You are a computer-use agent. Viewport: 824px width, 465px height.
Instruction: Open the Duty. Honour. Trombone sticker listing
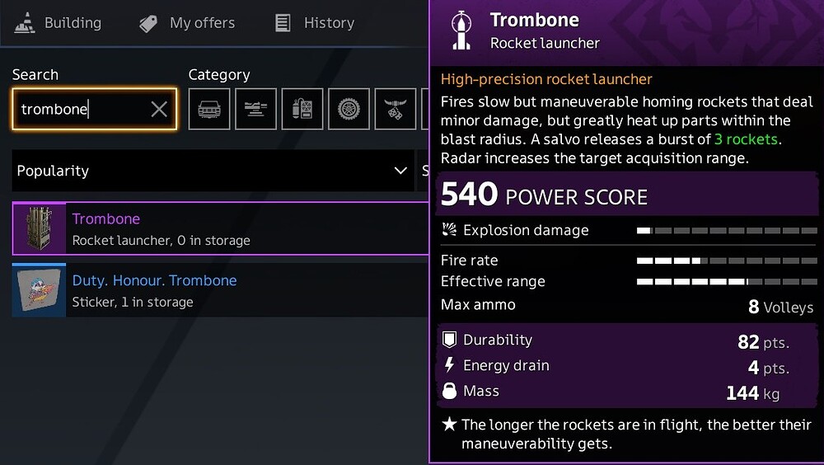coord(221,290)
